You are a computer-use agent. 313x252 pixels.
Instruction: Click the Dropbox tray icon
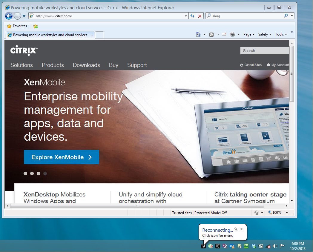pos(254,246)
